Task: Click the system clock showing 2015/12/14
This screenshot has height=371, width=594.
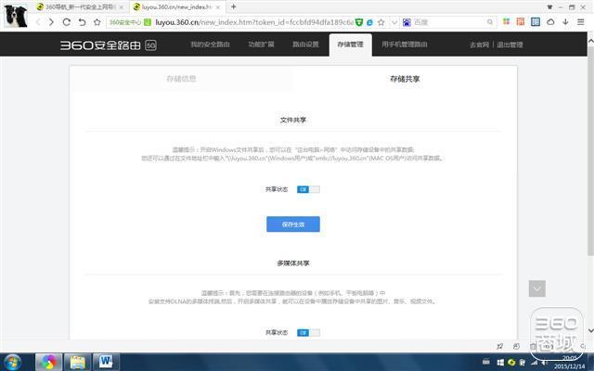Action: (x=569, y=363)
